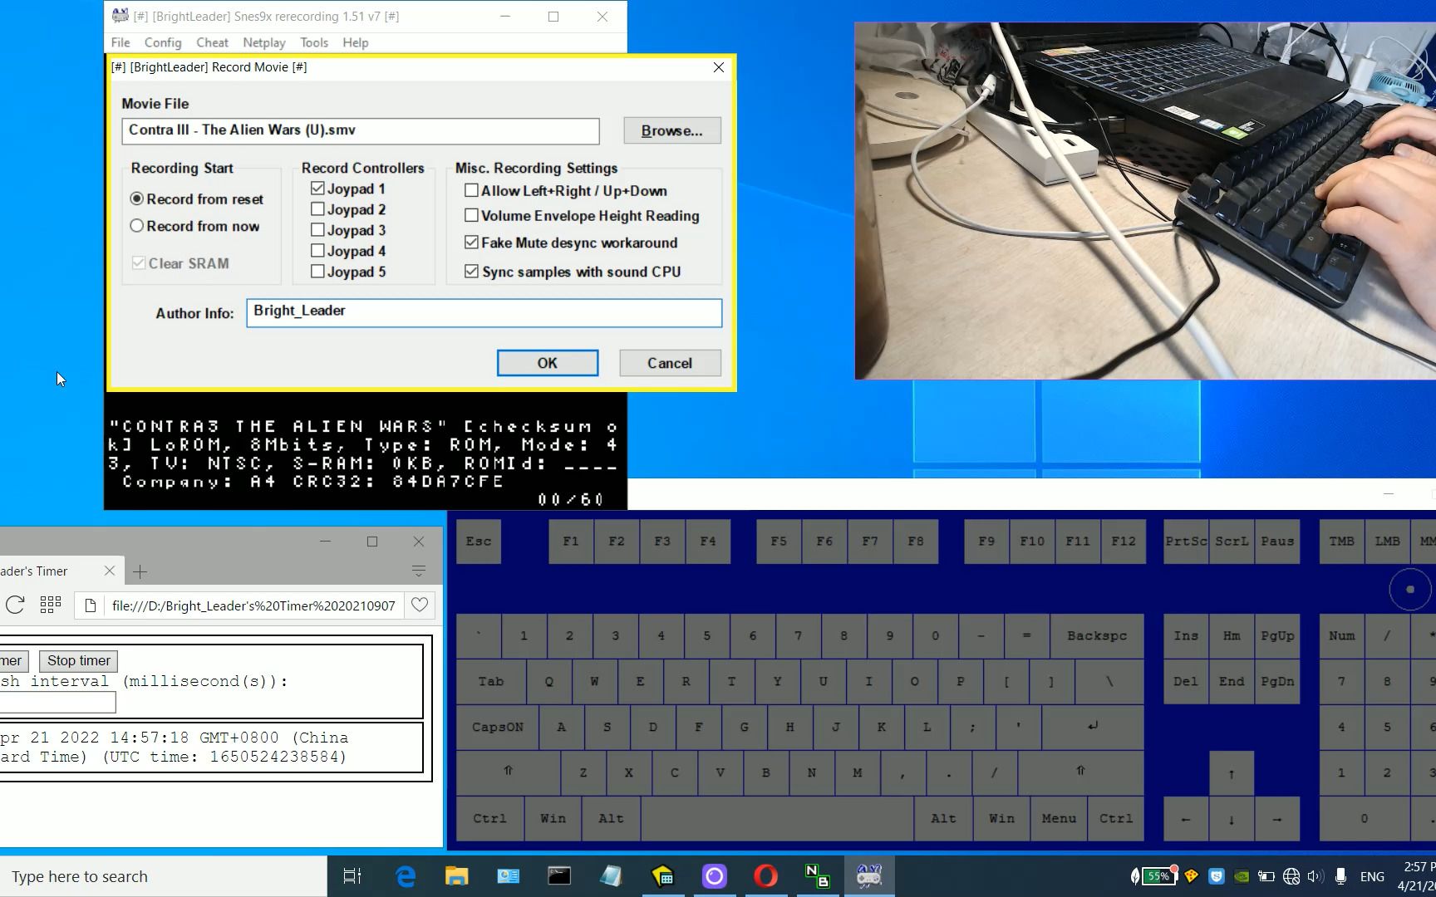Image resolution: width=1436 pixels, height=897 pixels.
Task: Open the network globe tray icon
Action: (x=1291, y=876)
